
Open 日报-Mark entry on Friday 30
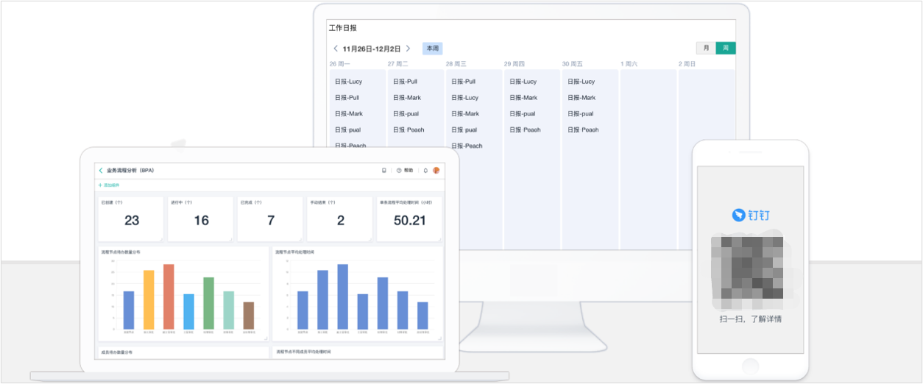coord(581,98)
